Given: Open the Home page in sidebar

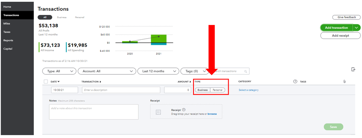Looking at the screenshot, I should (x=7, y=7).
